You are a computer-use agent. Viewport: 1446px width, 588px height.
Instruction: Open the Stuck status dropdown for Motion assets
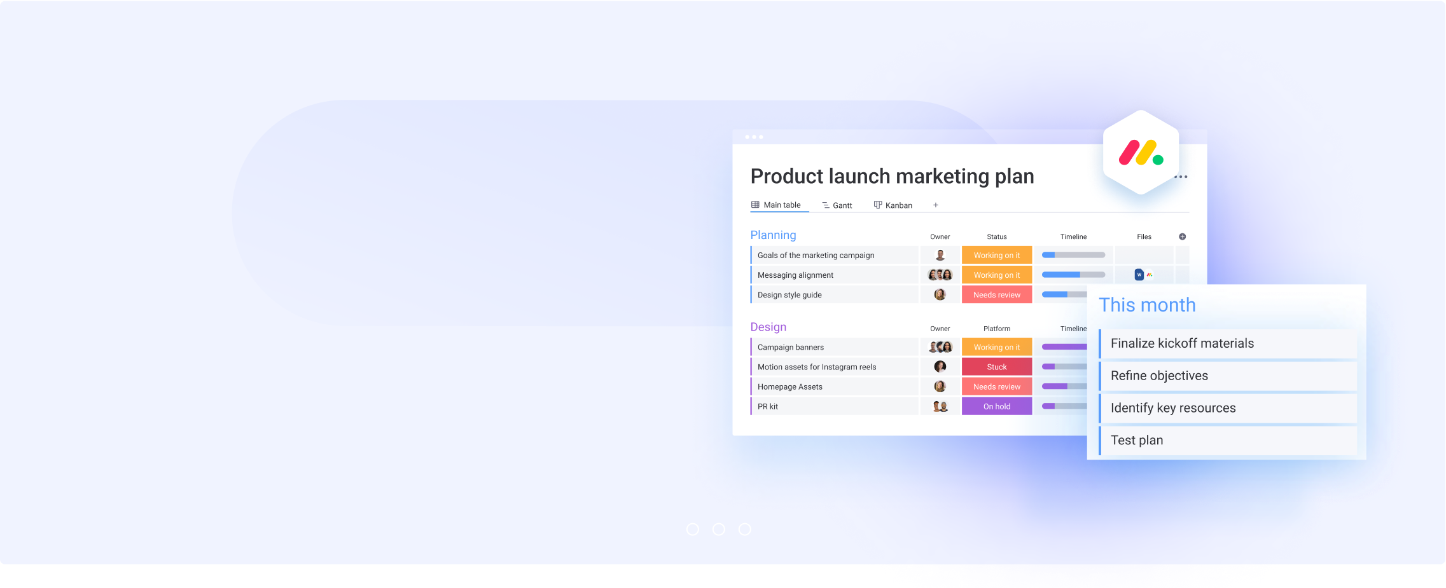(x=996, y=367)
